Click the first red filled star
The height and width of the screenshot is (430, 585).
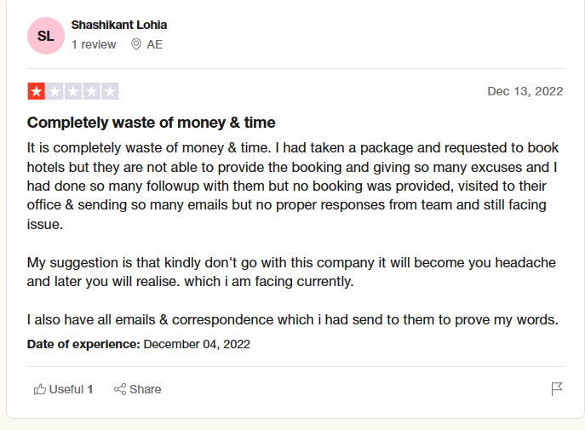37,91
